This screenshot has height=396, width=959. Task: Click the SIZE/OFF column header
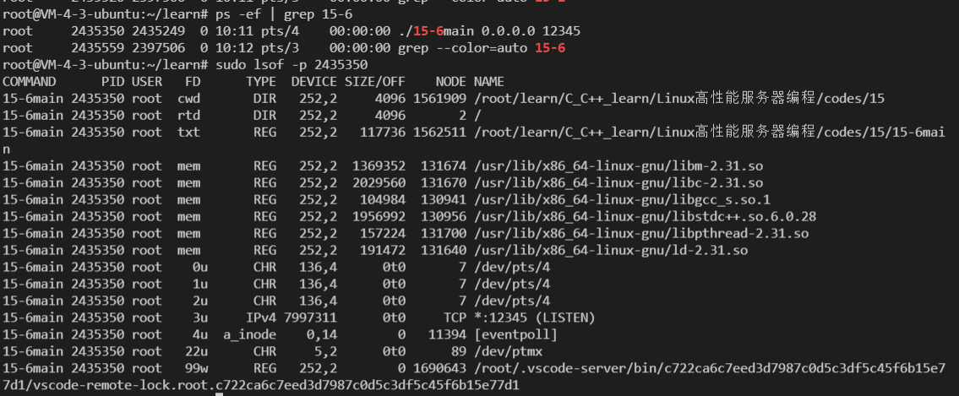[374, 81]
